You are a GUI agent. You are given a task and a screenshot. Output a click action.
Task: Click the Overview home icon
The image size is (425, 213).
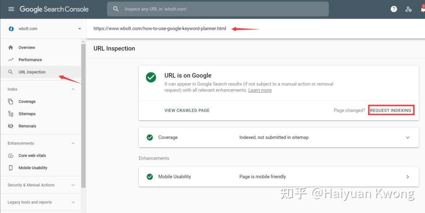click(x=10, y=47)
